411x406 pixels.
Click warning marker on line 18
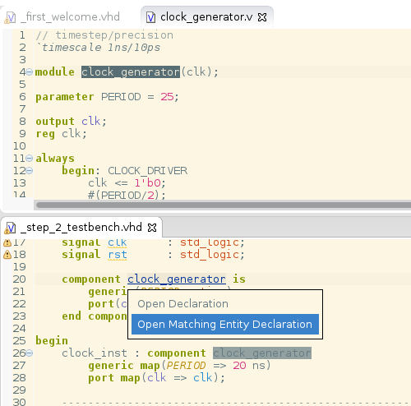(x=7, y=255)
